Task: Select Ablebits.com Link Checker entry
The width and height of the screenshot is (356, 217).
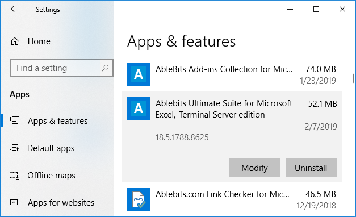Action: (x=232, y=199)
